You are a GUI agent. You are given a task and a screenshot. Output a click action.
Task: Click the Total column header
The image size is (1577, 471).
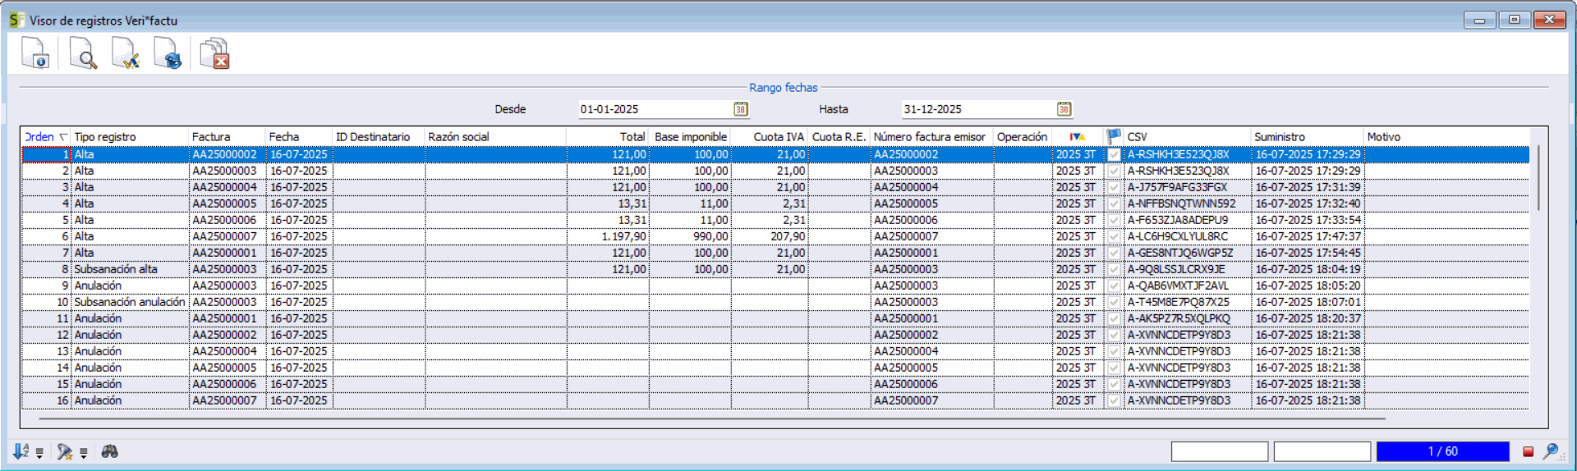coord(608,137)
